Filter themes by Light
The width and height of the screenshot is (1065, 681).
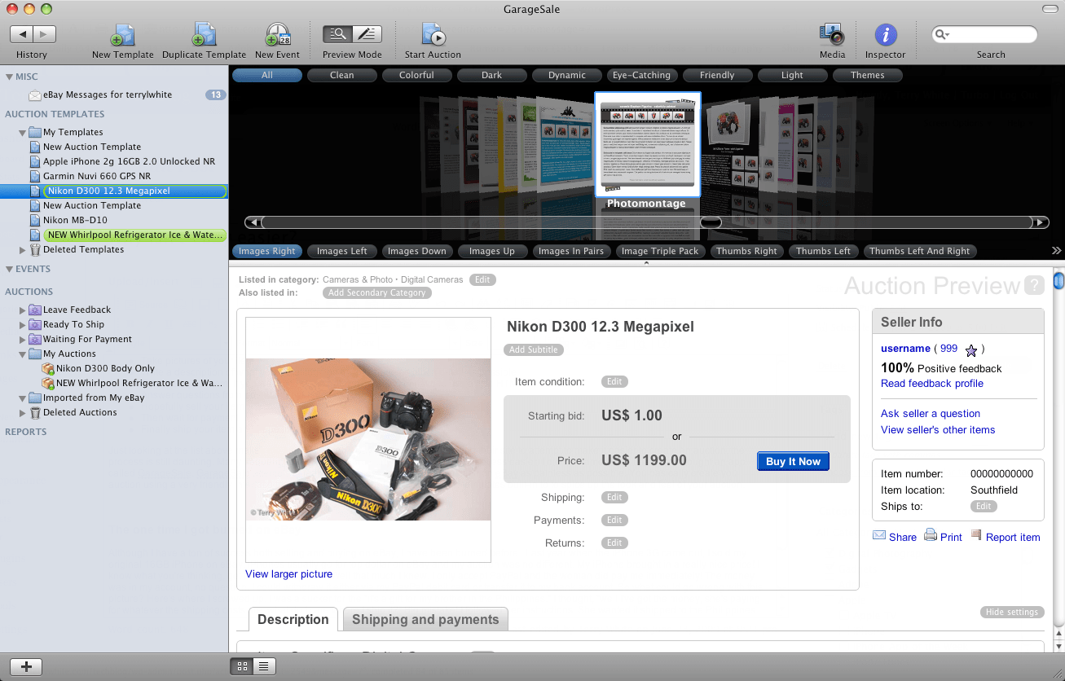(792, 75)
